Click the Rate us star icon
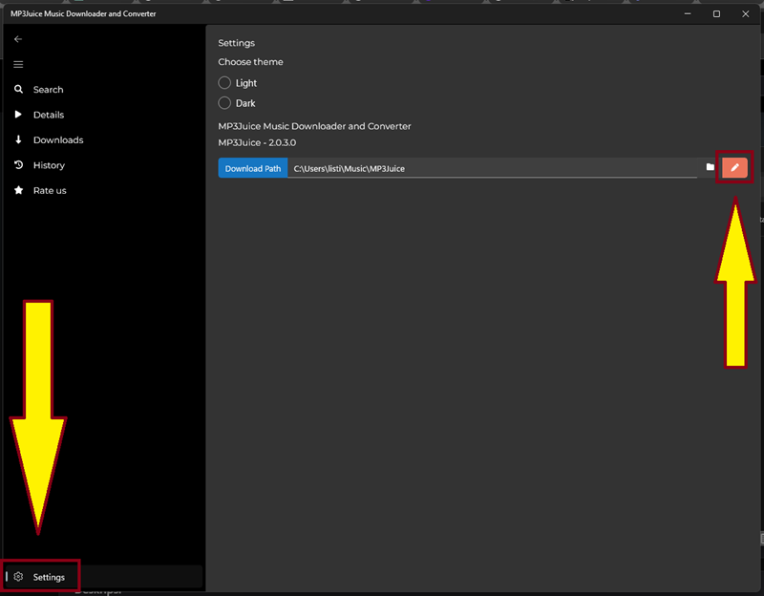This screenshot has width=764, height=596. click(x=18, y=190)
